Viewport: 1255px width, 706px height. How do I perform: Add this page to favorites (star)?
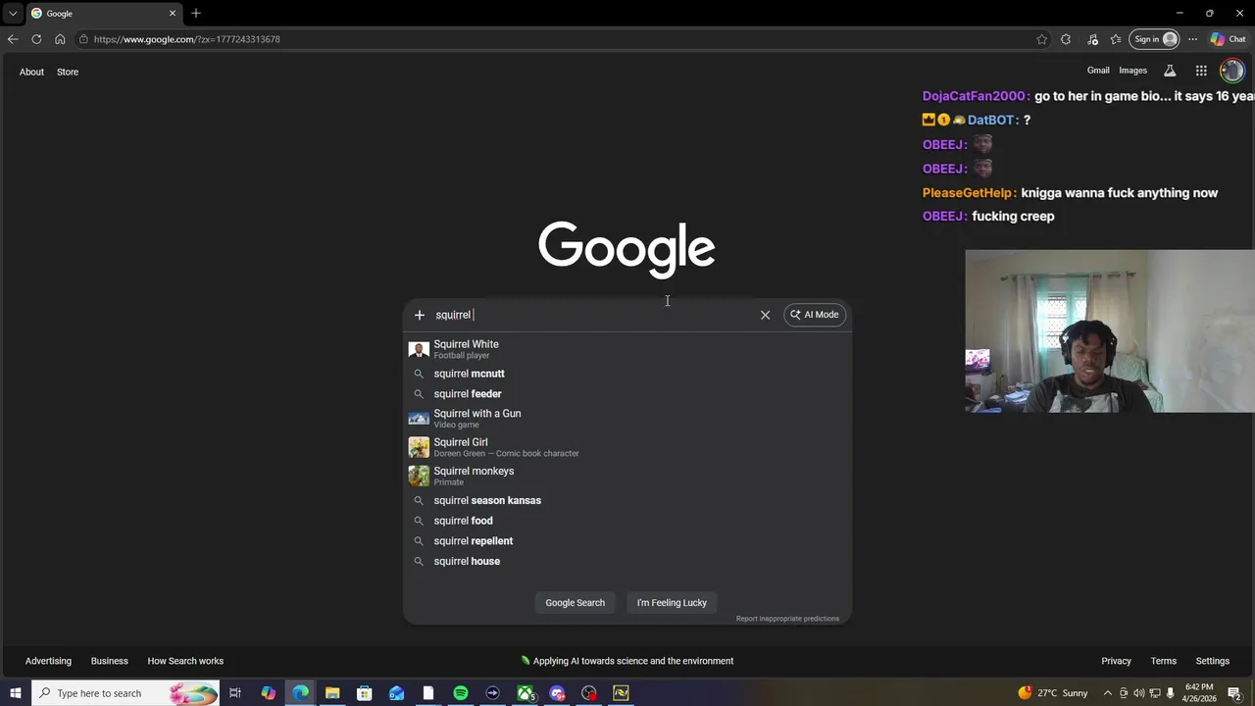(x=1041, y=39)
